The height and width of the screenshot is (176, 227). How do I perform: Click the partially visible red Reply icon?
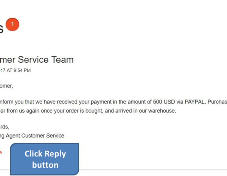[1, 153]
